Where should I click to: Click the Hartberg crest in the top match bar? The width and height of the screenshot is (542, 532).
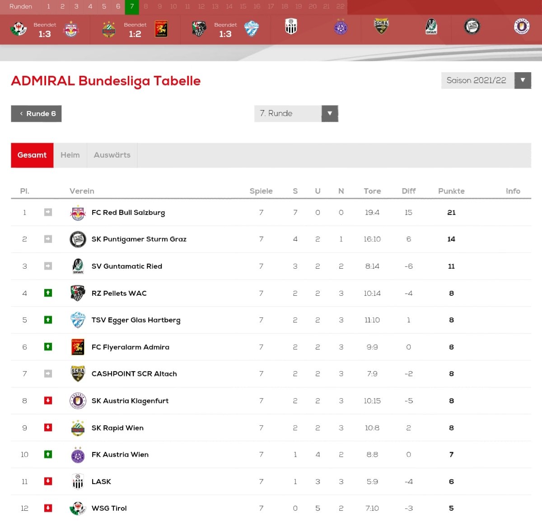(252, 29)
